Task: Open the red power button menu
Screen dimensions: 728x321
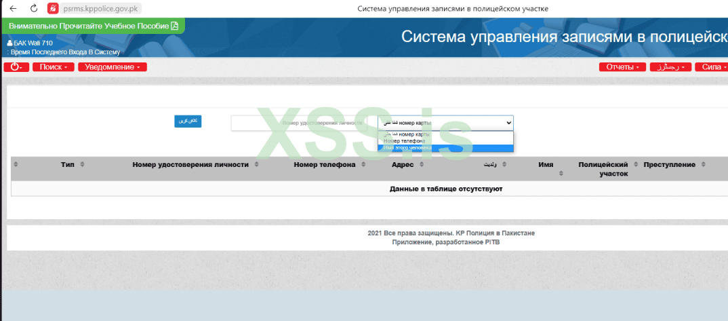Action: pyautogui.click(x=16, y=67)
